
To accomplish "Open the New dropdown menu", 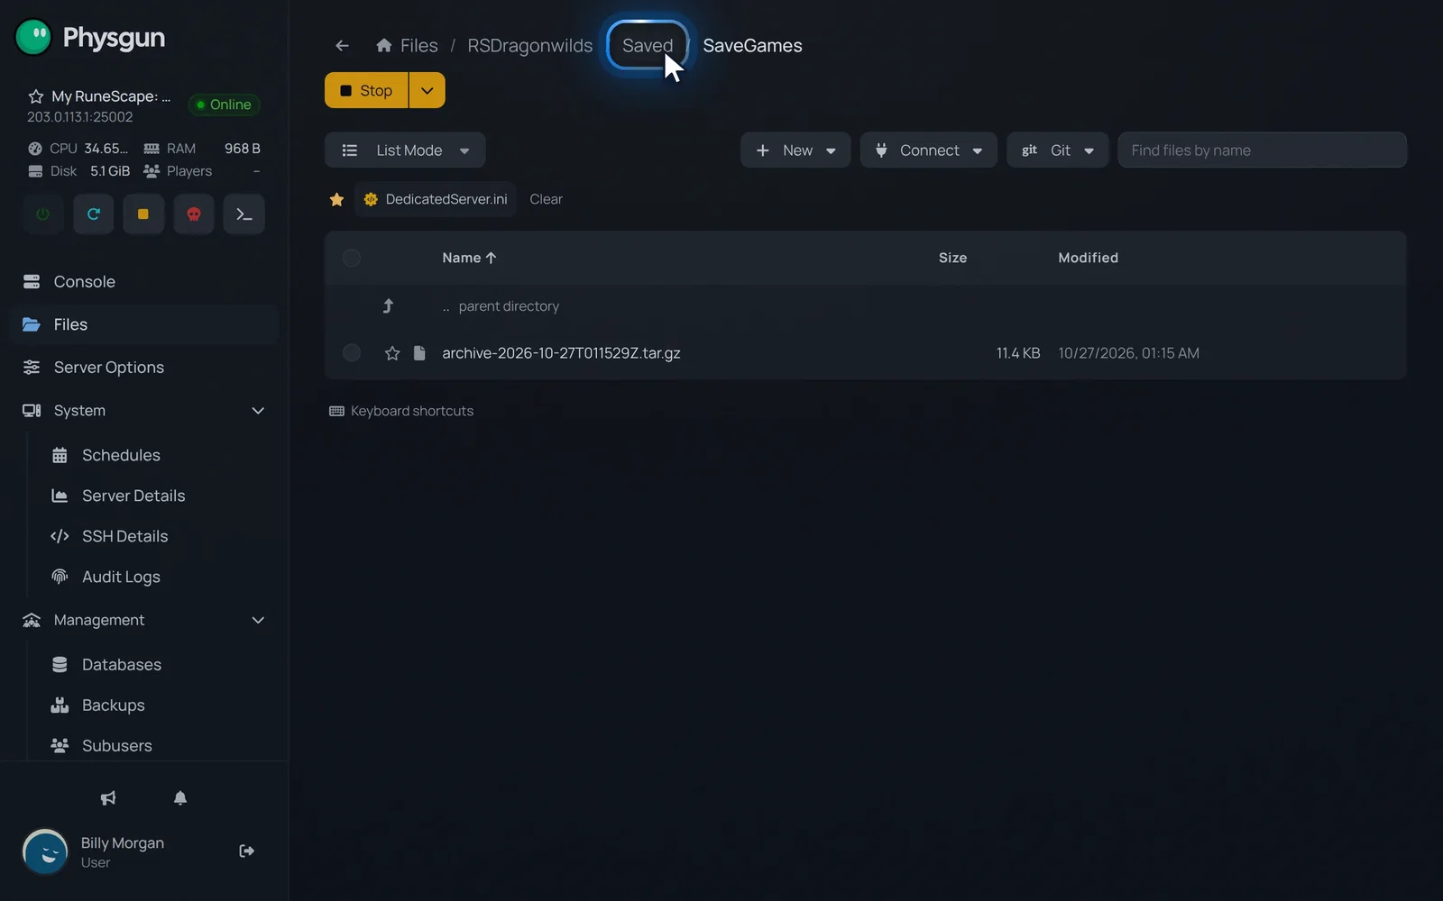I will (795, 150).
